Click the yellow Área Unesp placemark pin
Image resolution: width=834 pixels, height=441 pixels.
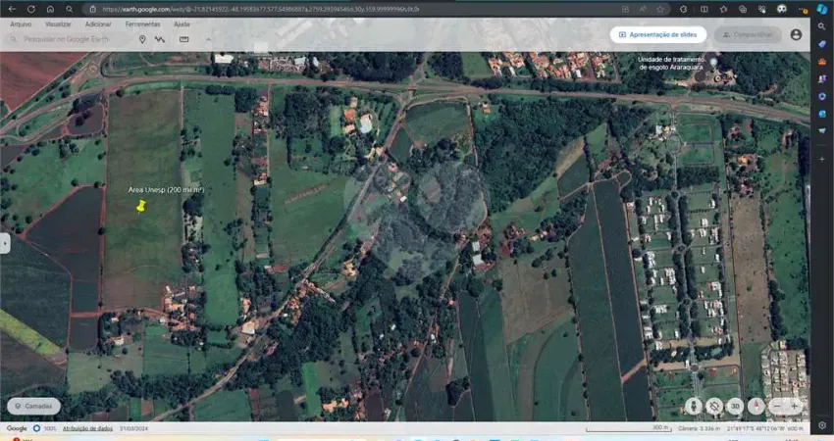click(141, 206)
